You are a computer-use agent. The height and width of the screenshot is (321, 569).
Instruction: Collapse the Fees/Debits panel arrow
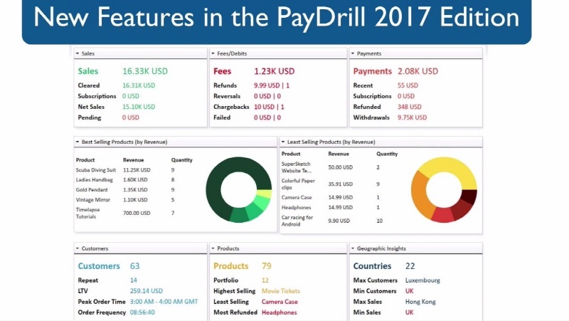(x=213, y=53)
